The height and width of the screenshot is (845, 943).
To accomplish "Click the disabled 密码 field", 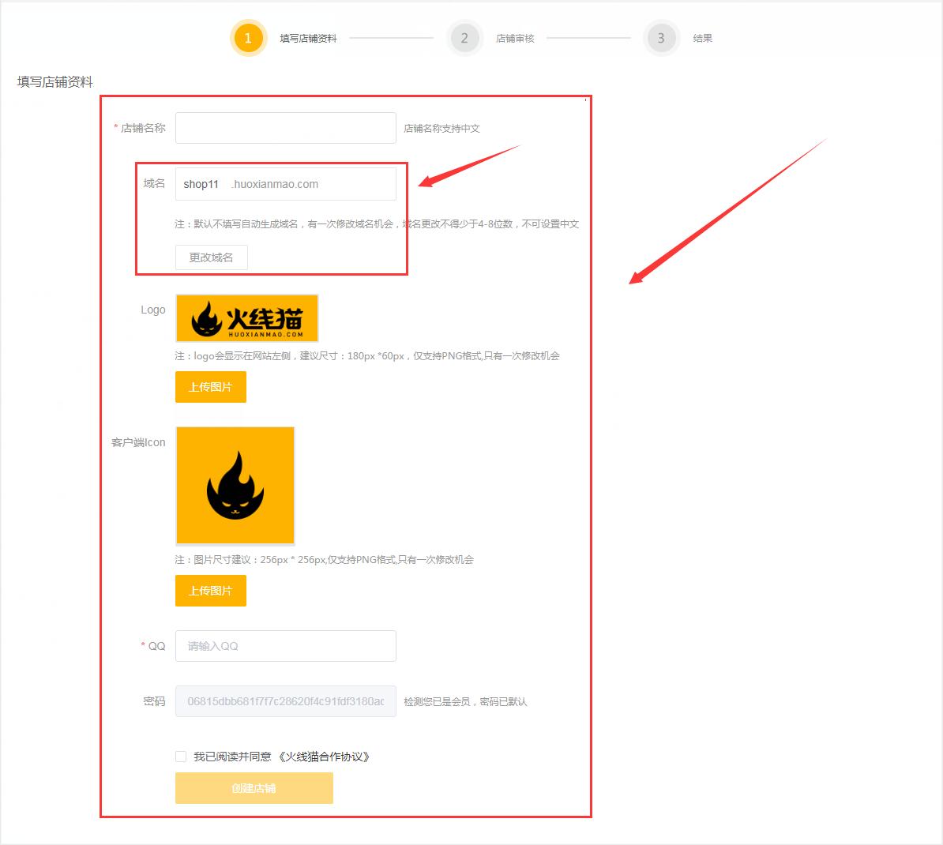I will pos(286,701).
